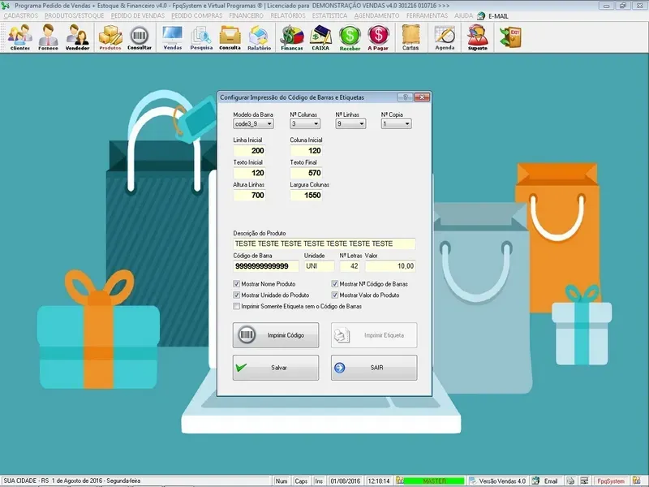Screen dimensions: 649x487
Task: Click the Imprimir Código button
Action: coord(275,335)
